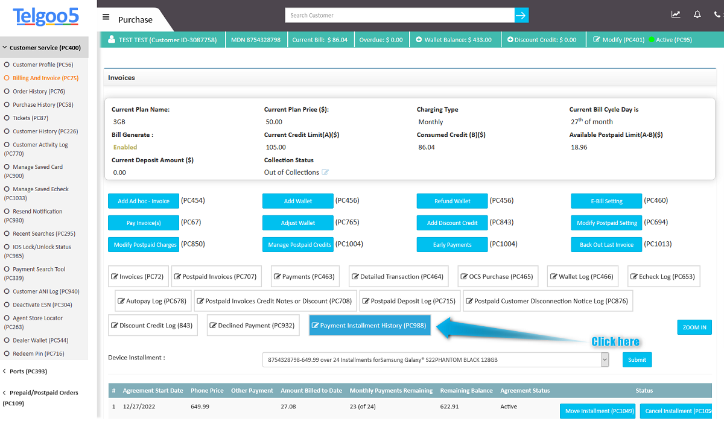The image size is (724, 421).
Task: Open Redeem Pin (PC716)
Action: tap(38, 353)
